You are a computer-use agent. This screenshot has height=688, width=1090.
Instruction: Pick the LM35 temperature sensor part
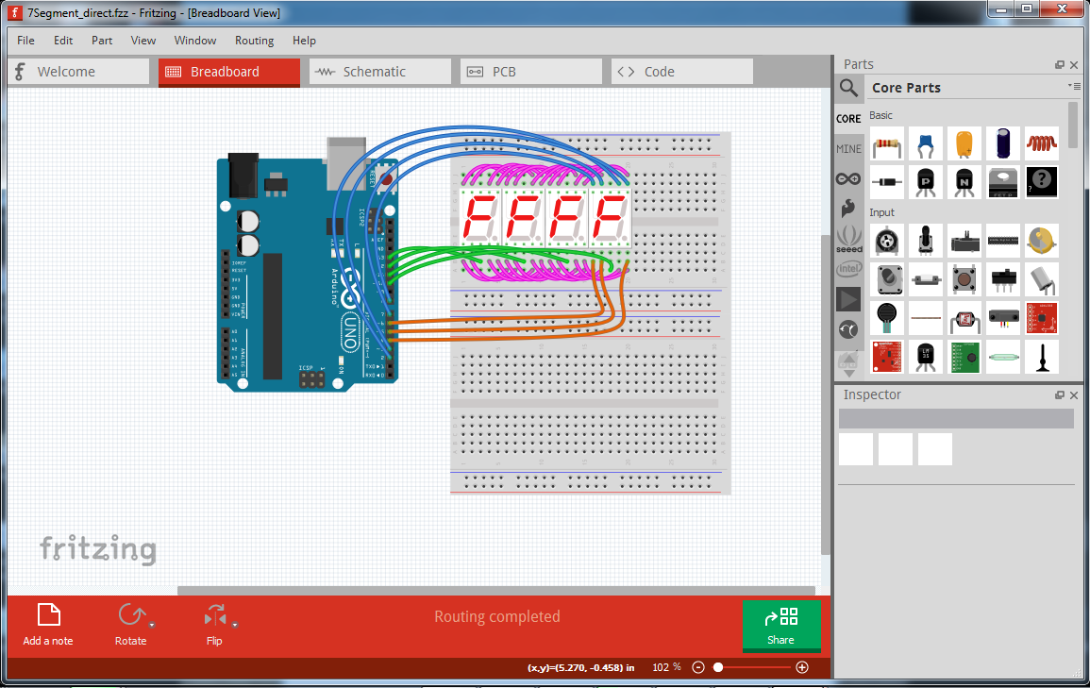pos(925,357)
